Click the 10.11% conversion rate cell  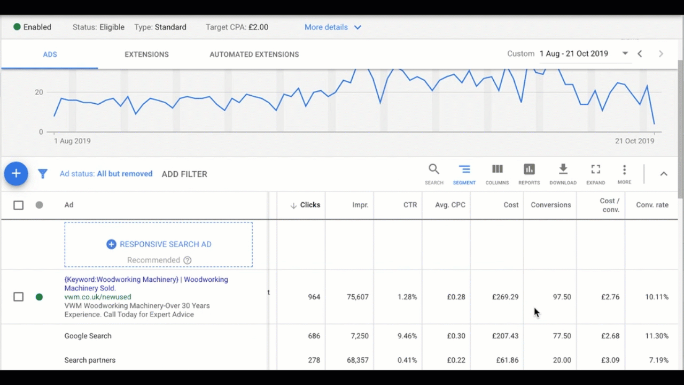(657, 297)
